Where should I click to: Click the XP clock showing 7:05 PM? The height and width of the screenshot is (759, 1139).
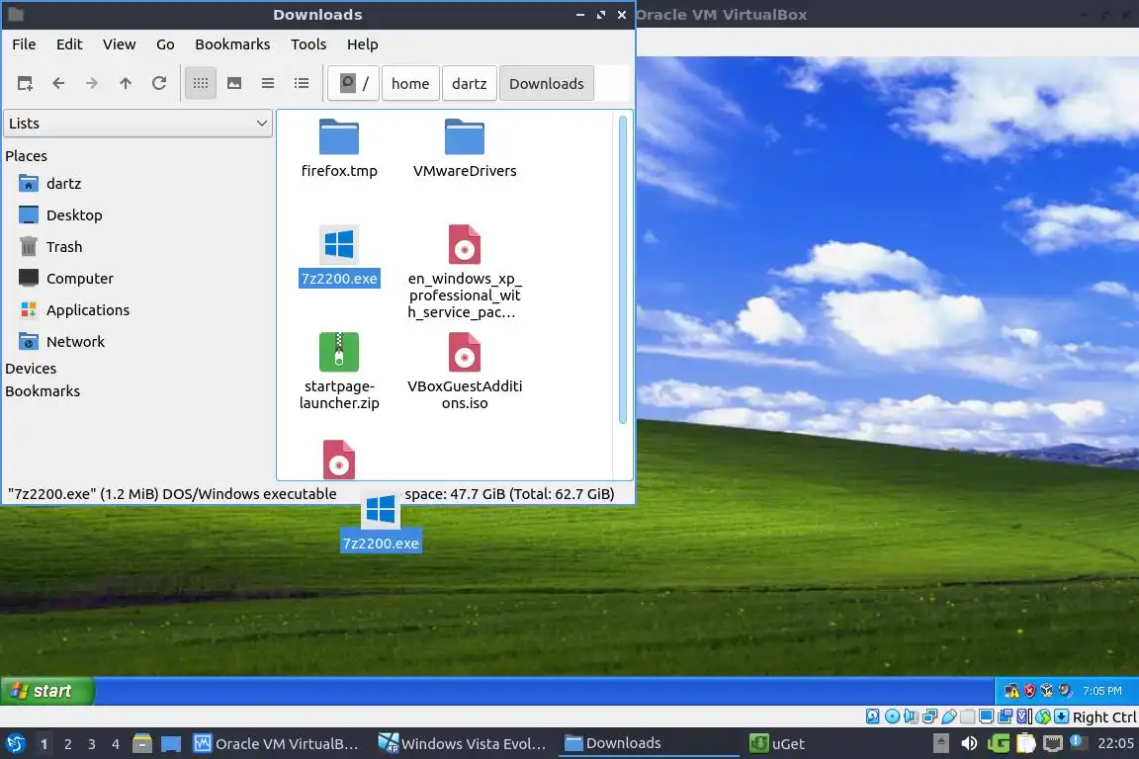click(1102, 691)
